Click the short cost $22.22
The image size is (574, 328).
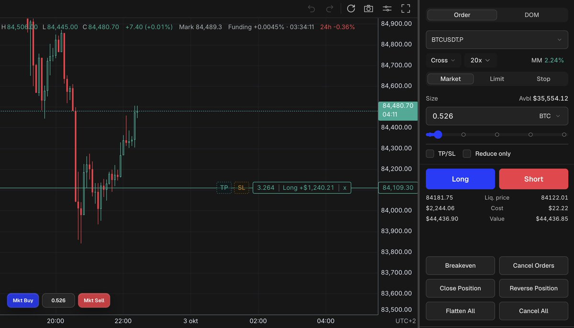(x=558, y=208)
